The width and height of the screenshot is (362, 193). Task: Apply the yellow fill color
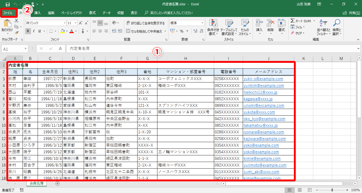pyautogui.click(x=63, y=31)
